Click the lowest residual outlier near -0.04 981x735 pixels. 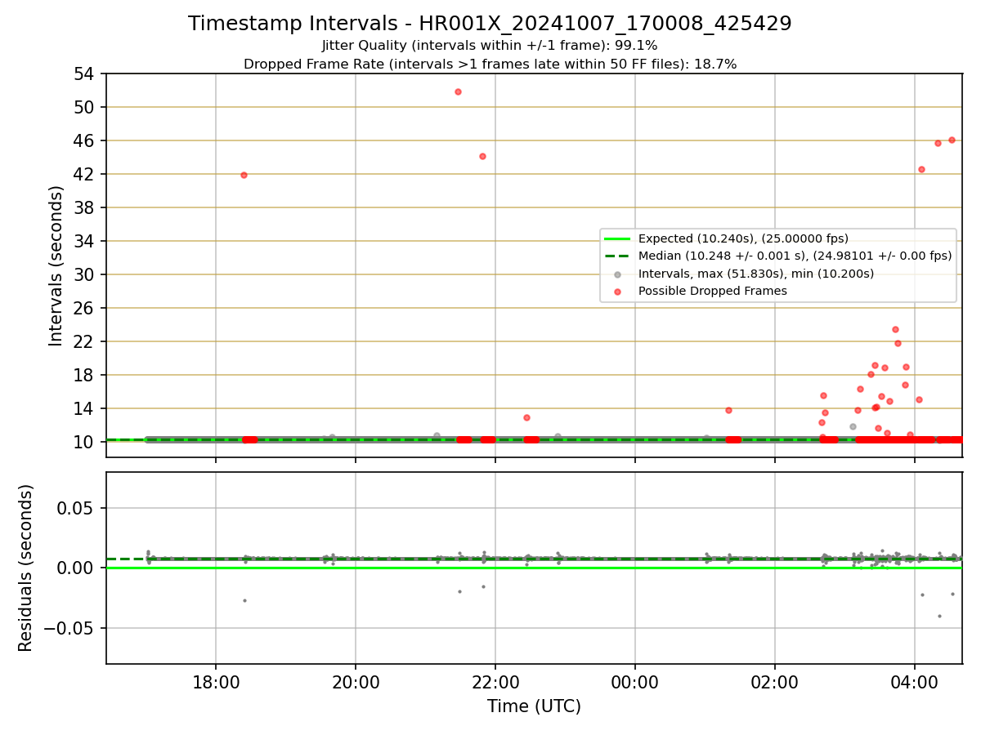point(939,616)
